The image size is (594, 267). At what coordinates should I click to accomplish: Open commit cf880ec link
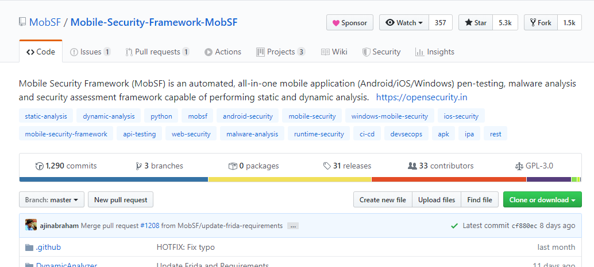(x=524, y=226)
